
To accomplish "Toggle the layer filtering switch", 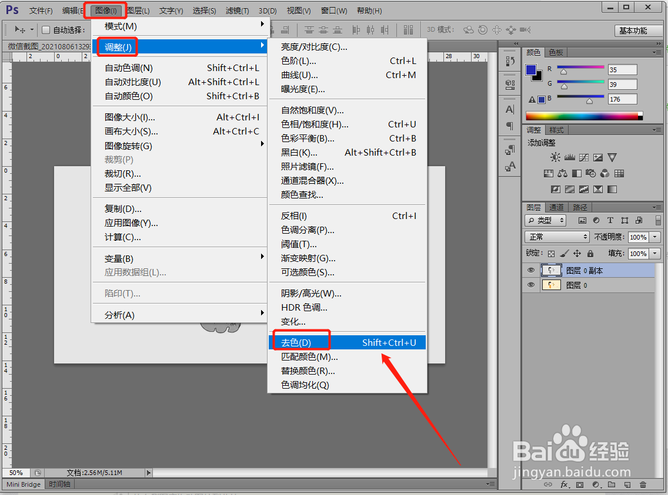I will tap(658, 220).
